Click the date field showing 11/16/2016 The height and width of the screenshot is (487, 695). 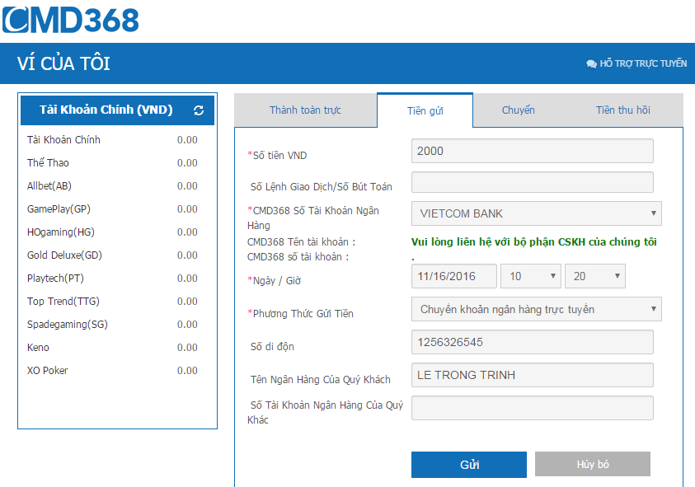pyautogui.click(x=454, y=276)
